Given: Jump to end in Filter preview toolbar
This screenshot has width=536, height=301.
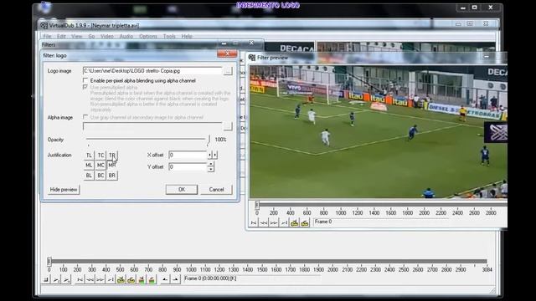Looking at the screenshot, I should [284, 223].
